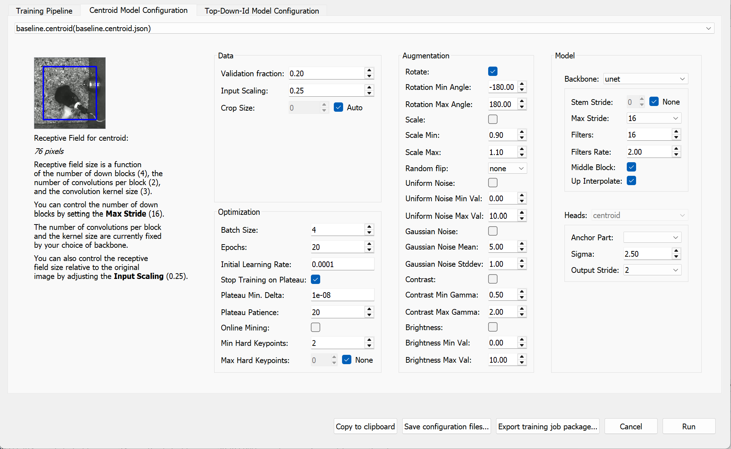
Task: Increase Validation fraction with up arrow
Action: pyautogui.click(x=369, y=70)
